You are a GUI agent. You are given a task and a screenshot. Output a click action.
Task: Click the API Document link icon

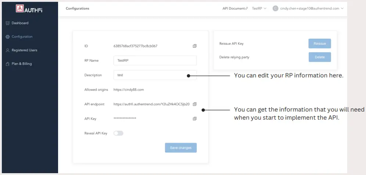point(247,8)
